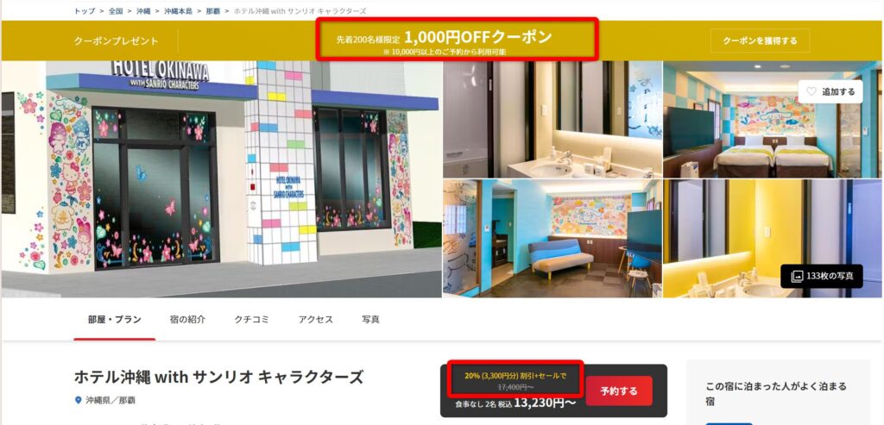Add hotel to favorites with 追加する
Viewport: 884px width, 425px height.
(x=830, y=91)
